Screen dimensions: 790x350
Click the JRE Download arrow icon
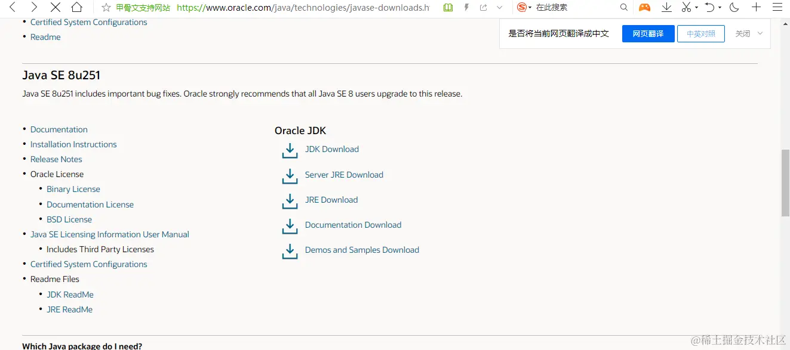point(290,201)
